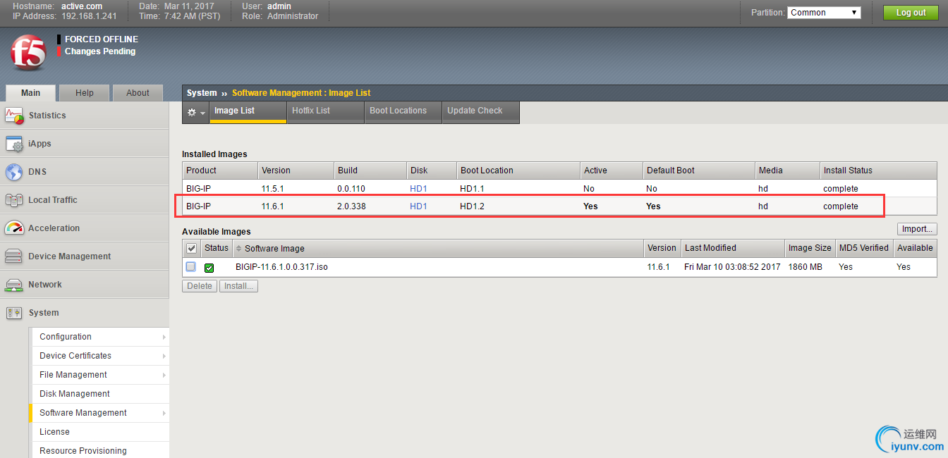Click the F5 logo icon

pyautogui.click(x=28, y=52)
